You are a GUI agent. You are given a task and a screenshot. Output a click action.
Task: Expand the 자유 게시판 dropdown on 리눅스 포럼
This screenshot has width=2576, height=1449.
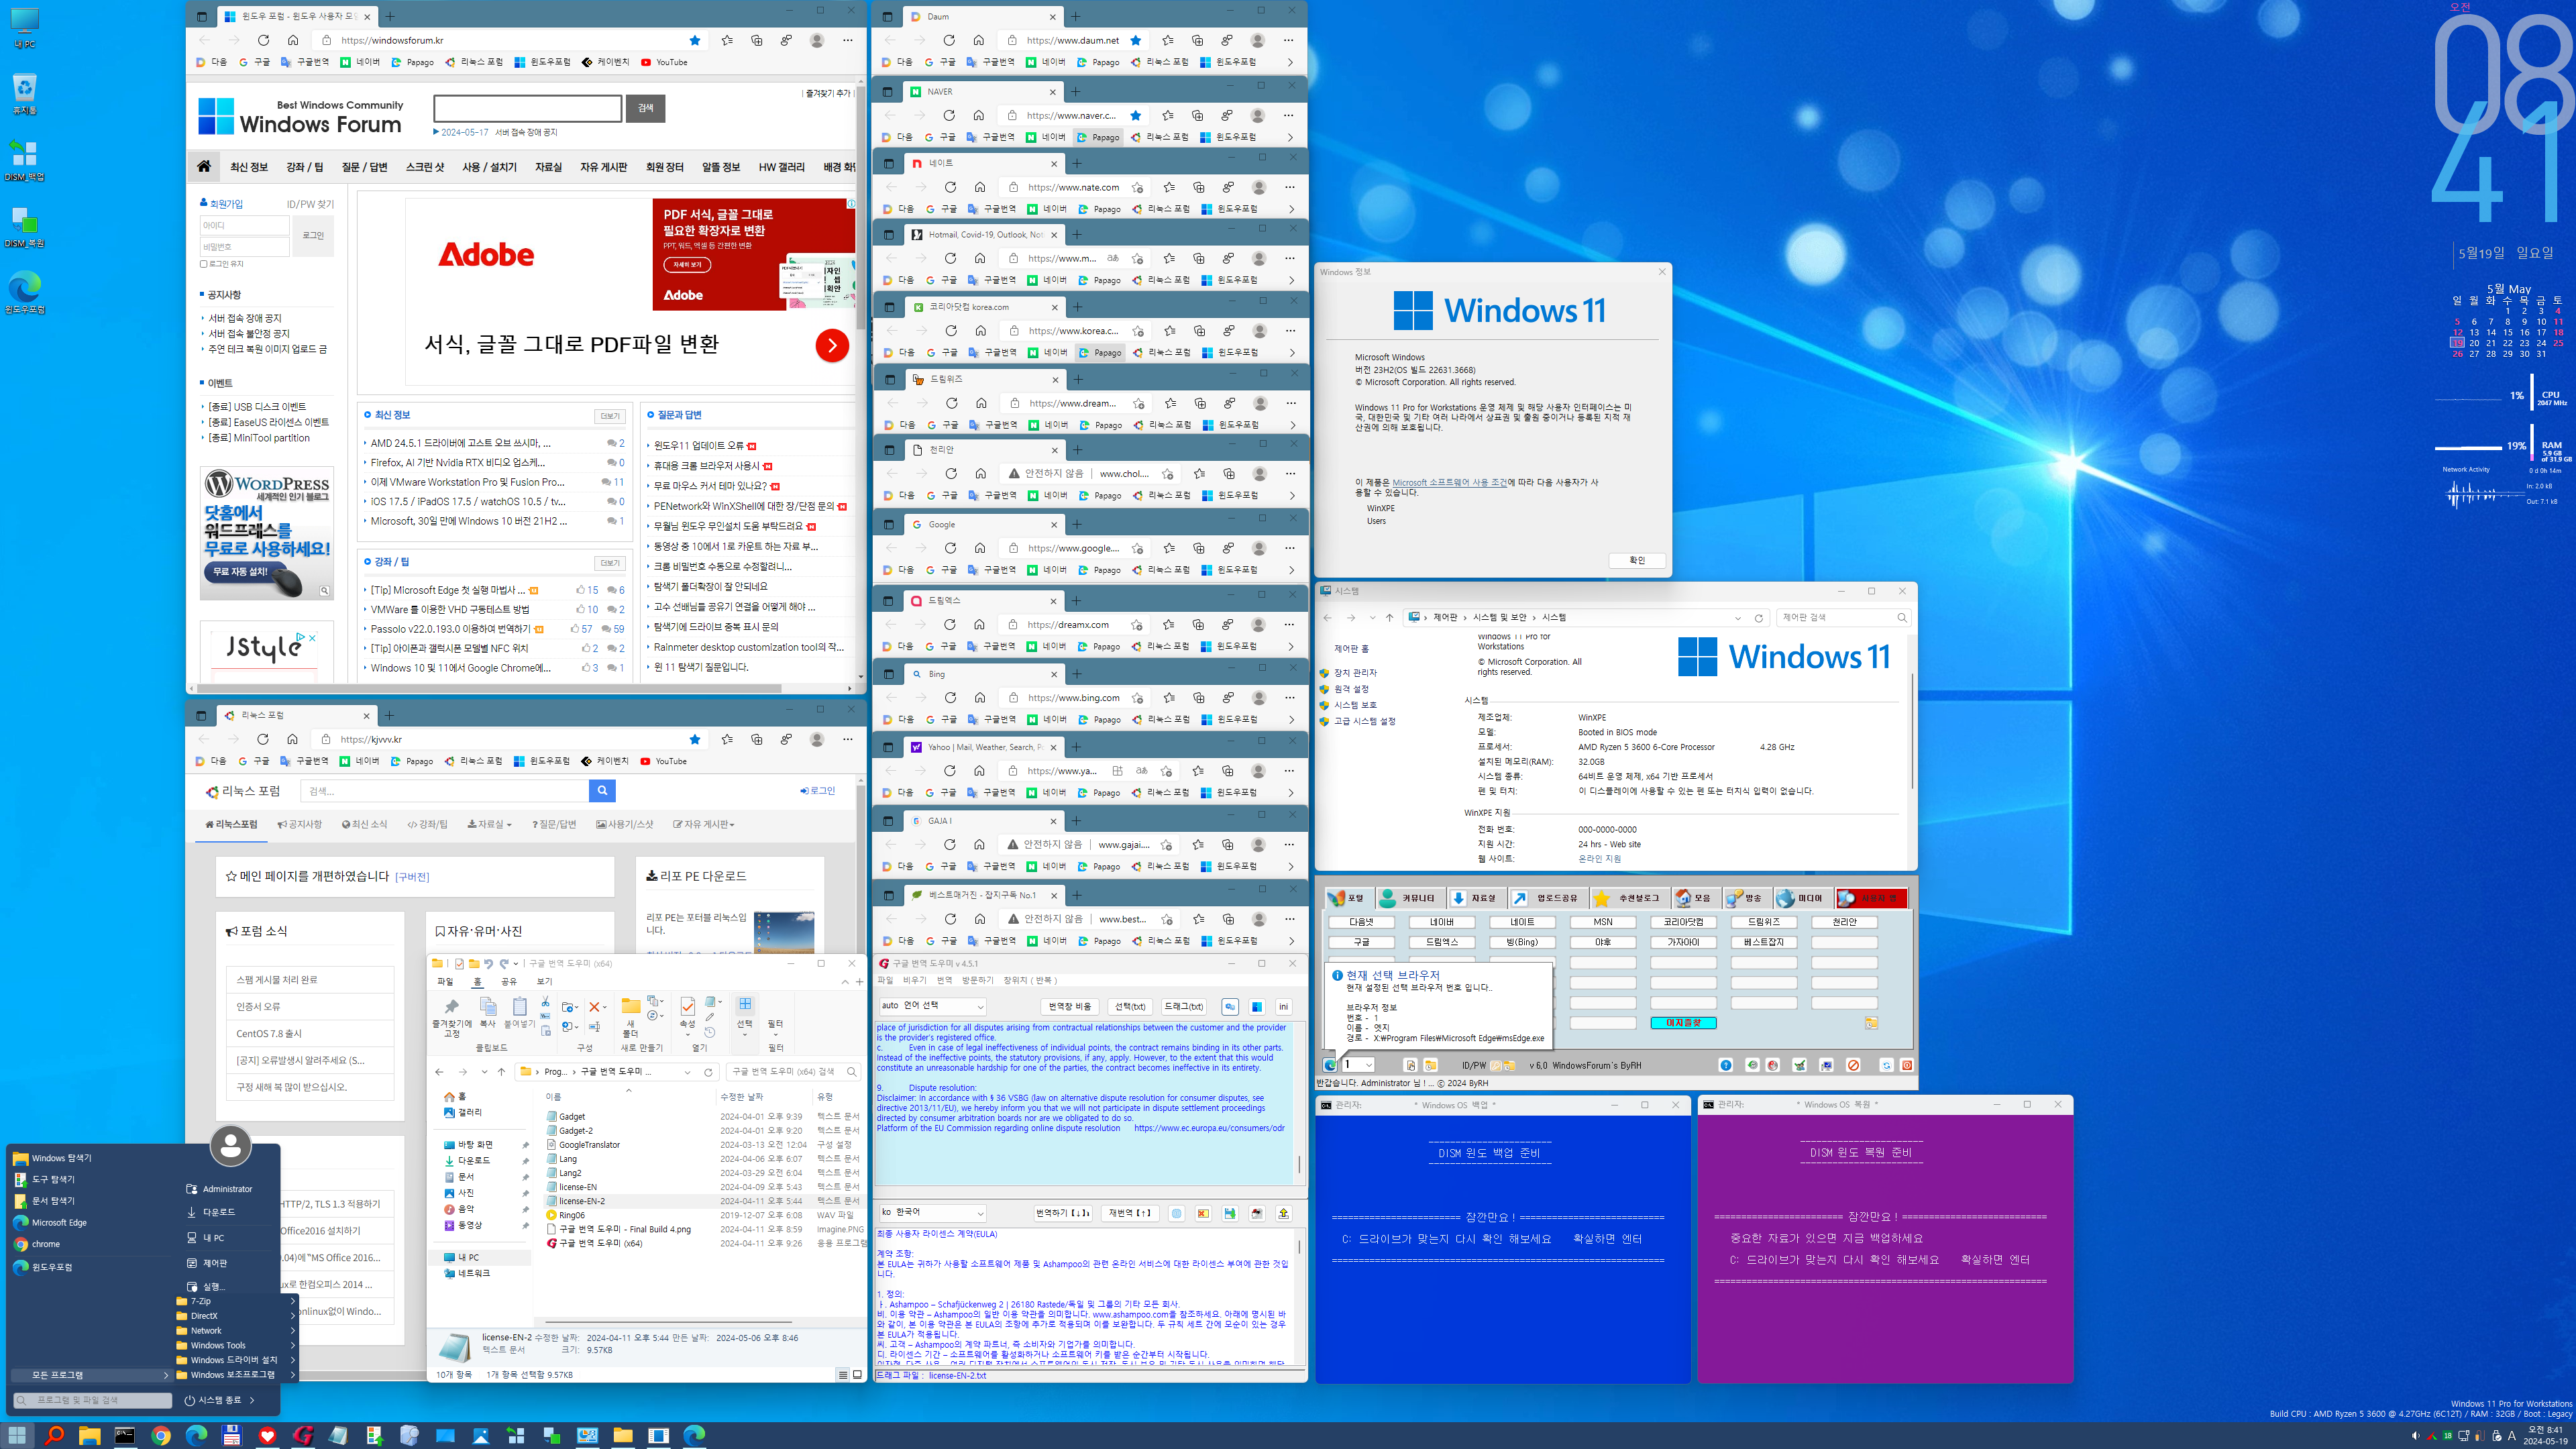703,824
